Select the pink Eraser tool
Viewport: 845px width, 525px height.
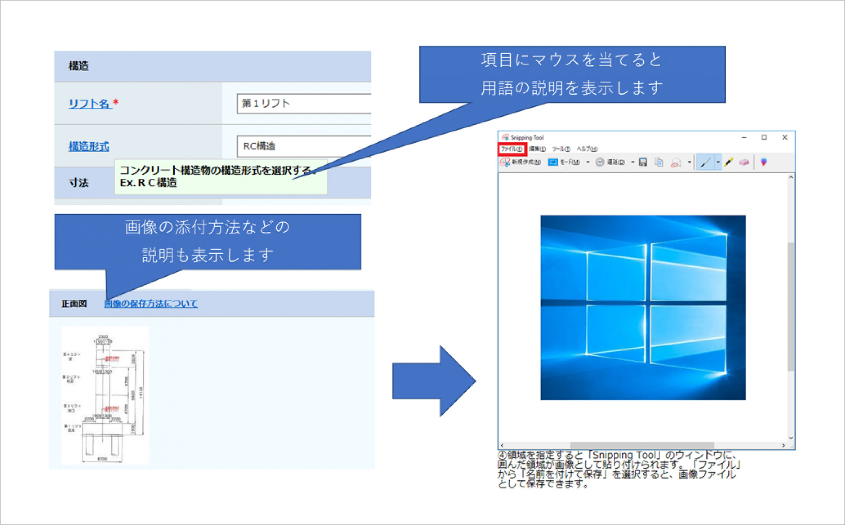(x=744, y=162)
